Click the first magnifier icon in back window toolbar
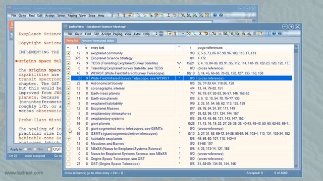 click(x=183, y=16)
